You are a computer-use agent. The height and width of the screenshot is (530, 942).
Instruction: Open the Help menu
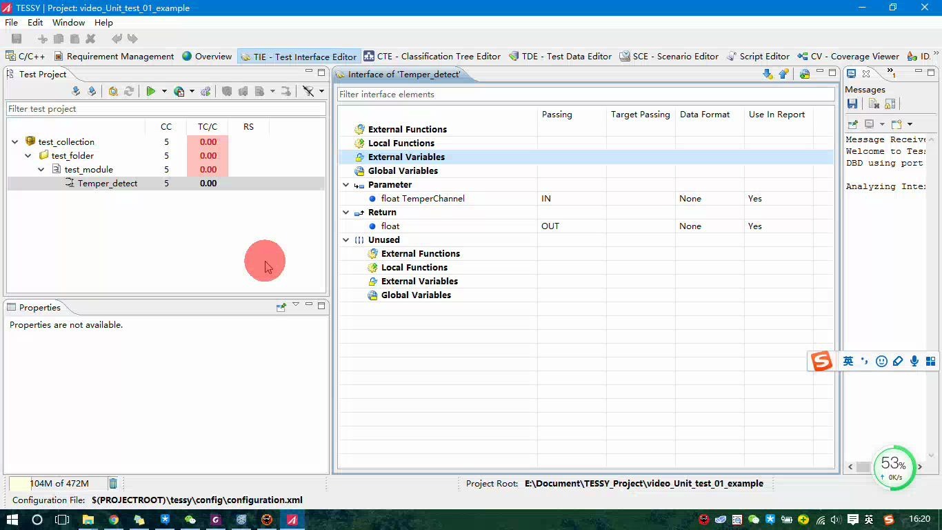[x=103, y=23]
